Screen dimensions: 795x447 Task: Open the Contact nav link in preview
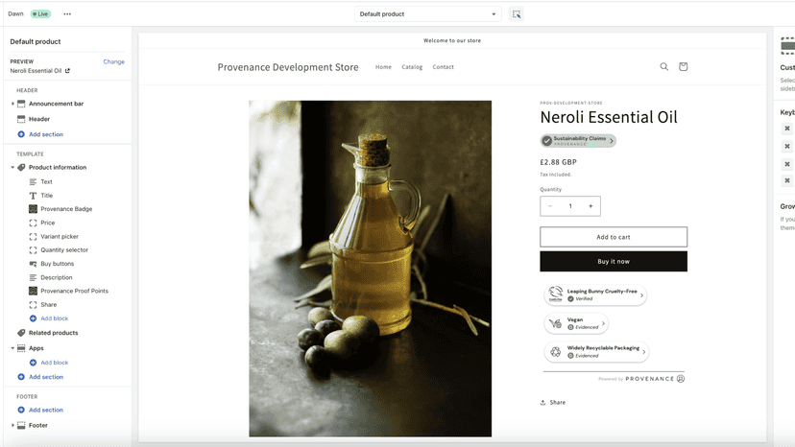click(444, 67)
